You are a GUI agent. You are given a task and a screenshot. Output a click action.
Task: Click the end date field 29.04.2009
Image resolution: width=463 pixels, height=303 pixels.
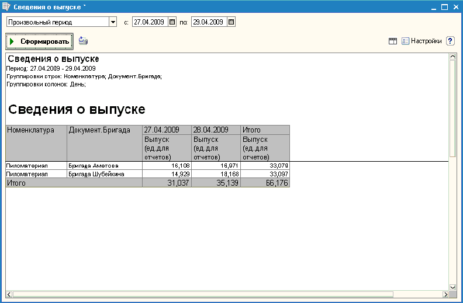(x=209, y=22)
